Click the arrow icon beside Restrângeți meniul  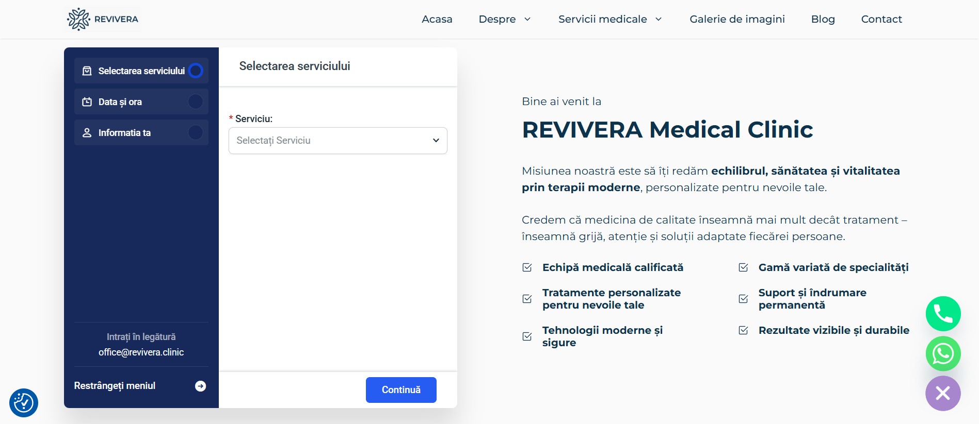click(201, 386)
